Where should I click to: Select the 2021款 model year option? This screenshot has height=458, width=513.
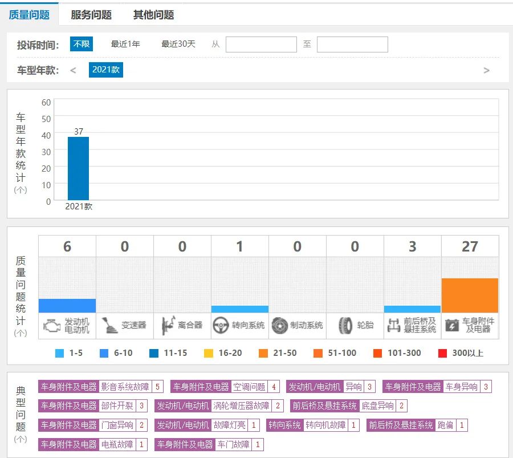(x=106, y=70)
